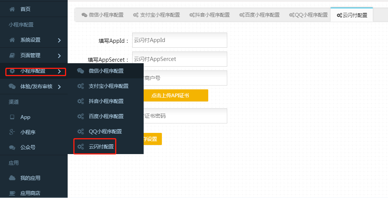
Task: Choose 支付宝小程序配置 from flyout submenu
Action: click(x=106, y=86)
